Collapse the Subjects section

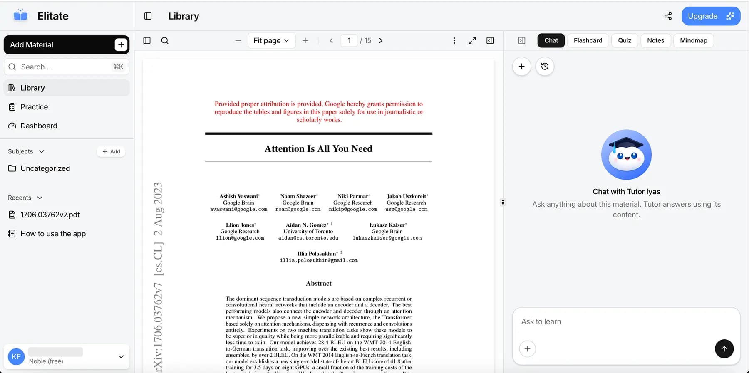click(42, 152)
